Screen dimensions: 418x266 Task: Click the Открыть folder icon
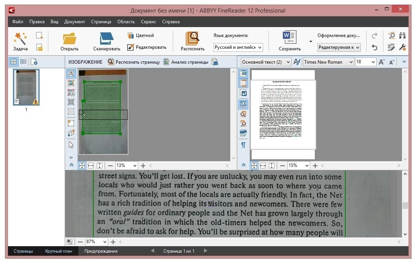70,39
